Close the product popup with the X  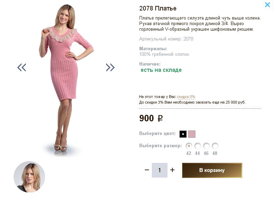[267, 5]
